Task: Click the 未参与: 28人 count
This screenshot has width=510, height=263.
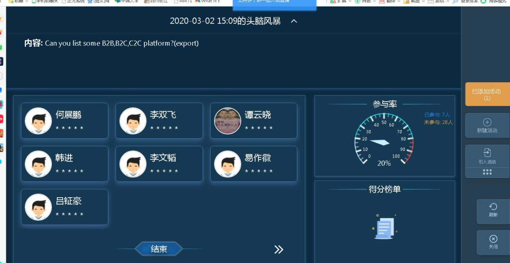Action: (x=438, y=123)
